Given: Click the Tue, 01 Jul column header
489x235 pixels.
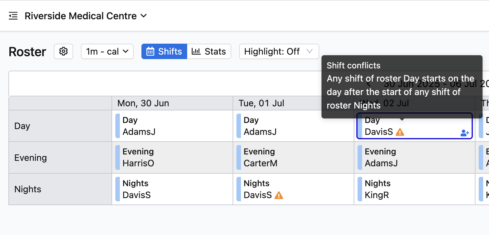Looking at the screenshot, I should click(293, 103).
